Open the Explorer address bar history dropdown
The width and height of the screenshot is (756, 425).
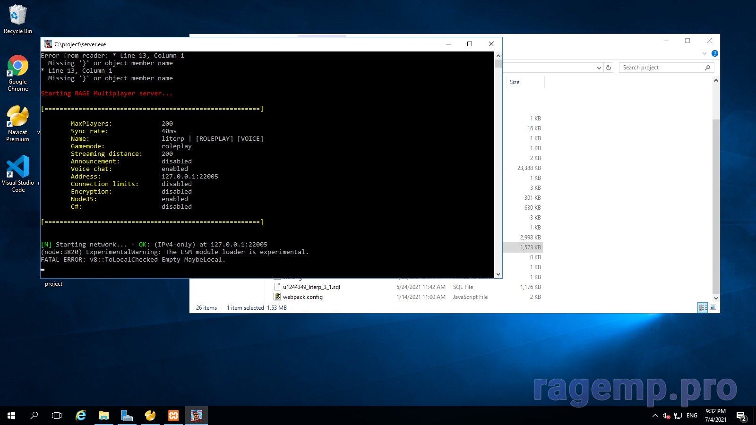599,68
